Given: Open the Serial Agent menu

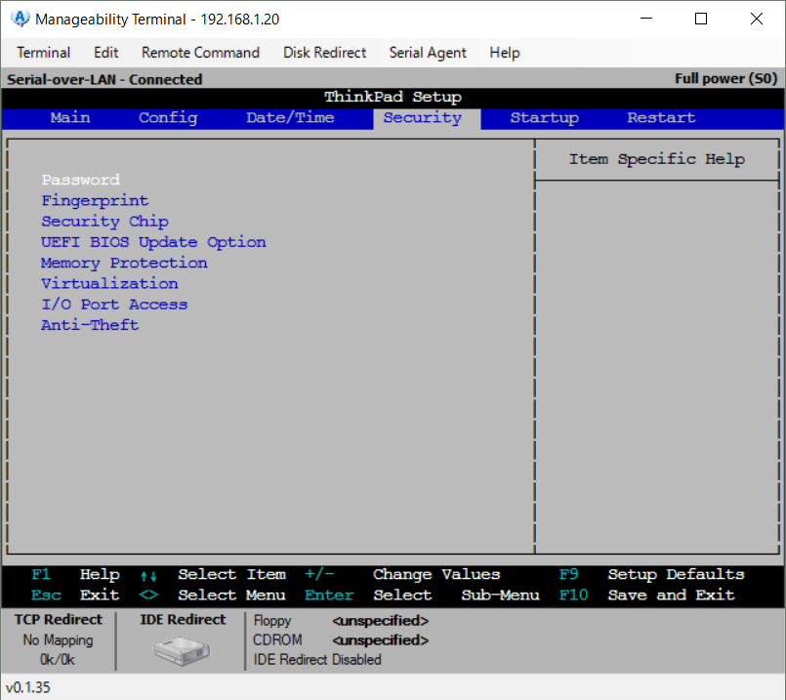Looking at the screenshot, I should (x=428, y=53).
